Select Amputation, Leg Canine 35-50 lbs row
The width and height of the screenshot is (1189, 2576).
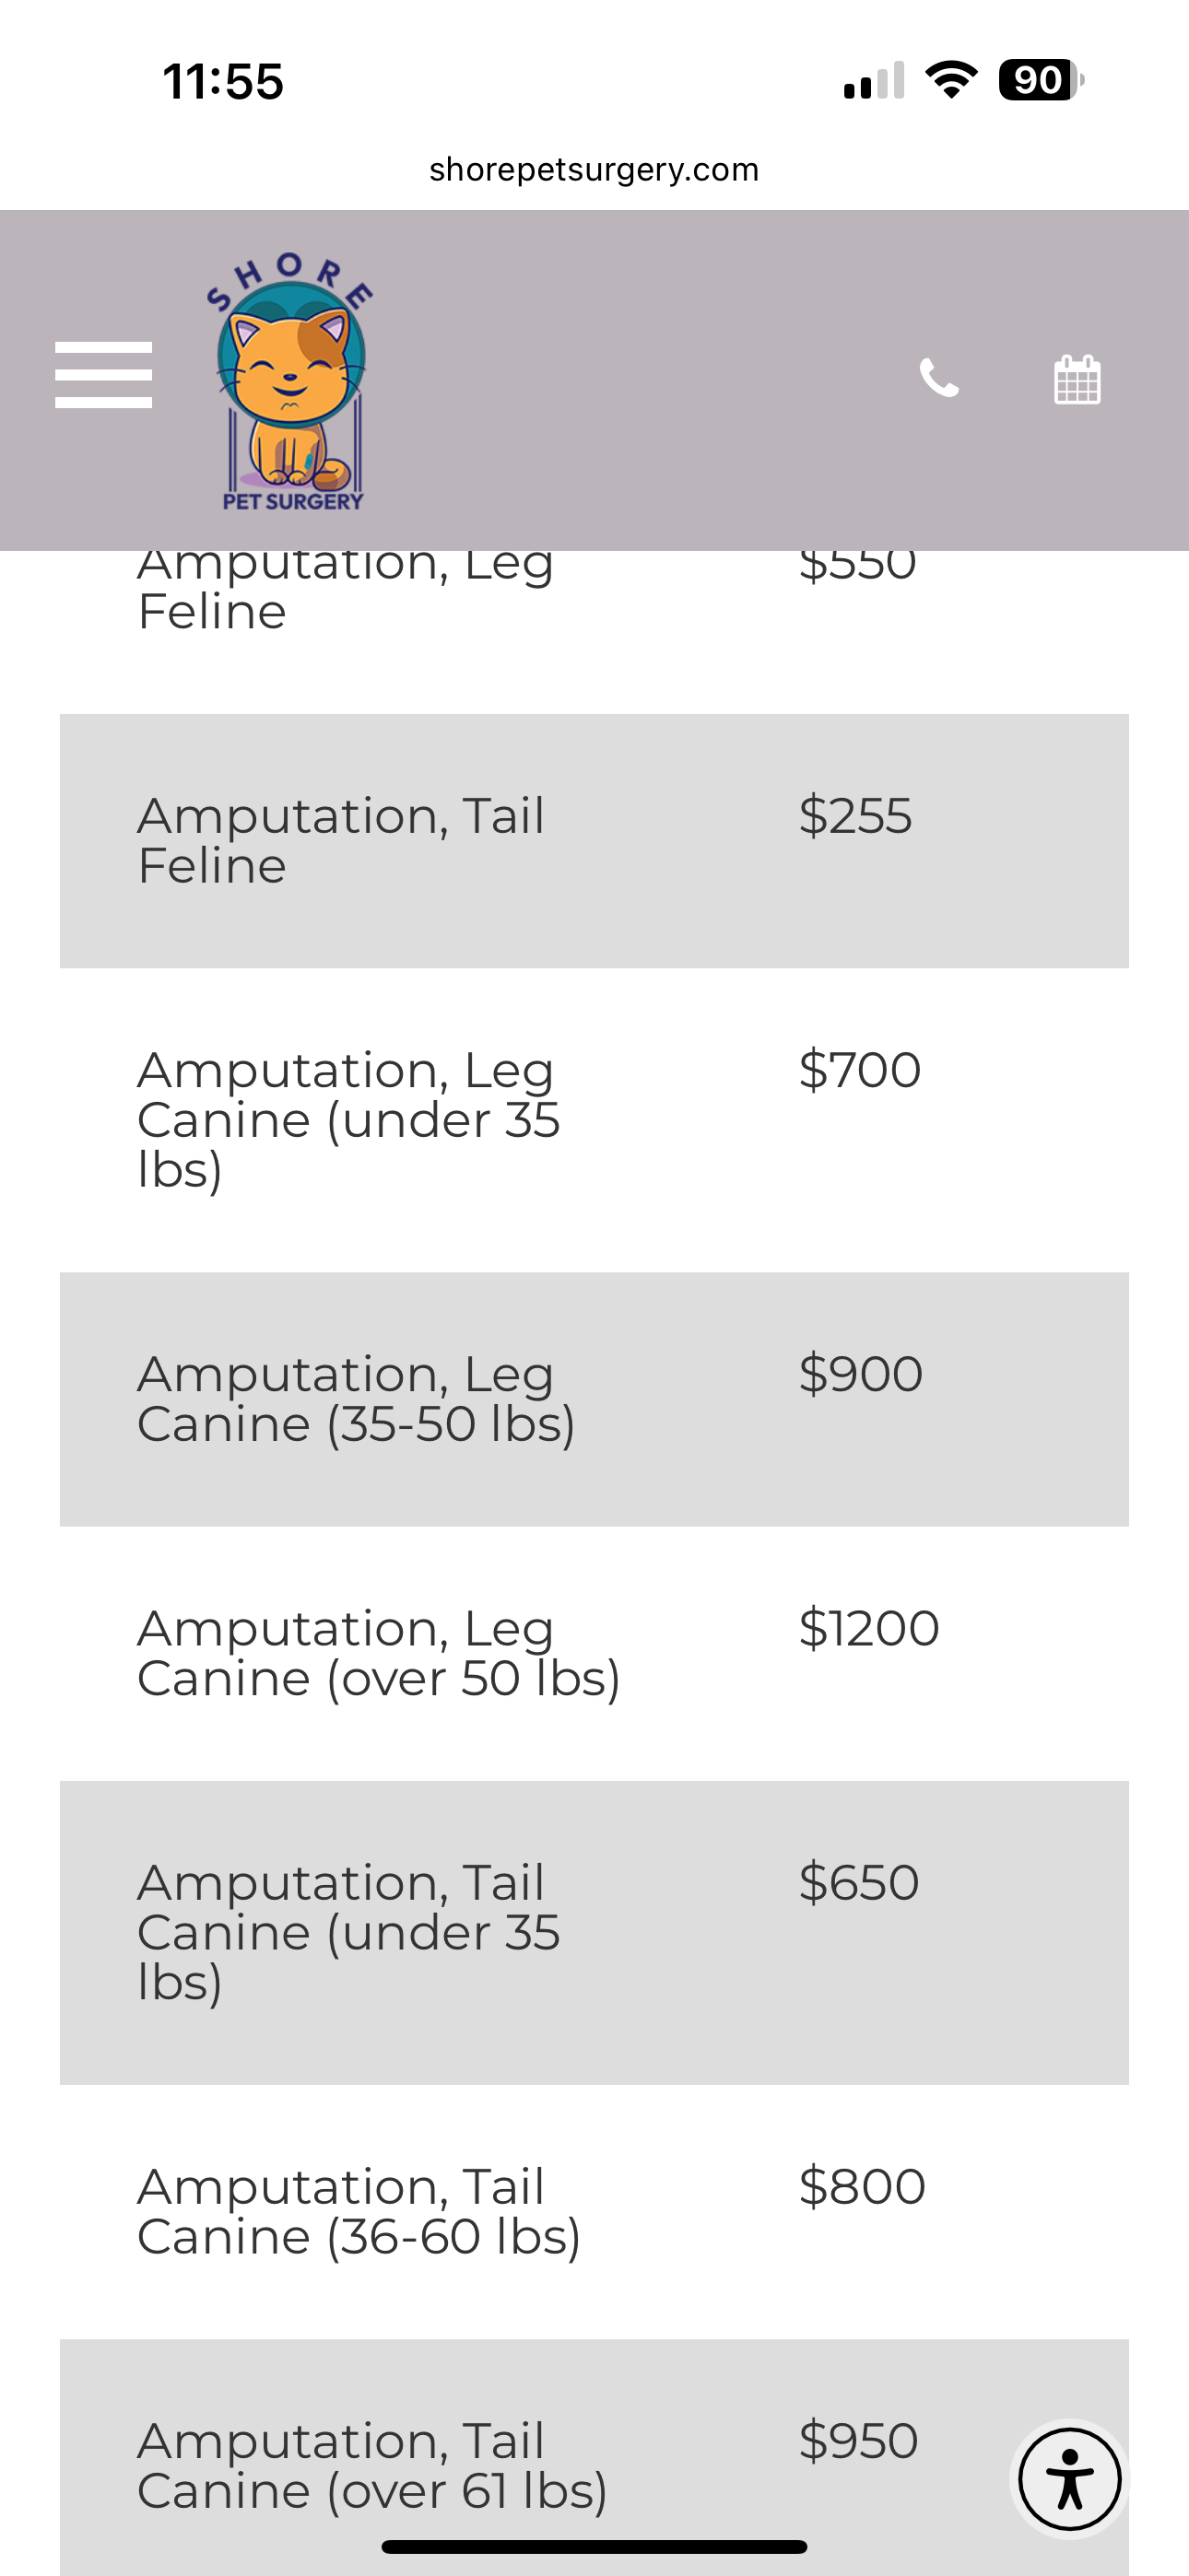594,1399
